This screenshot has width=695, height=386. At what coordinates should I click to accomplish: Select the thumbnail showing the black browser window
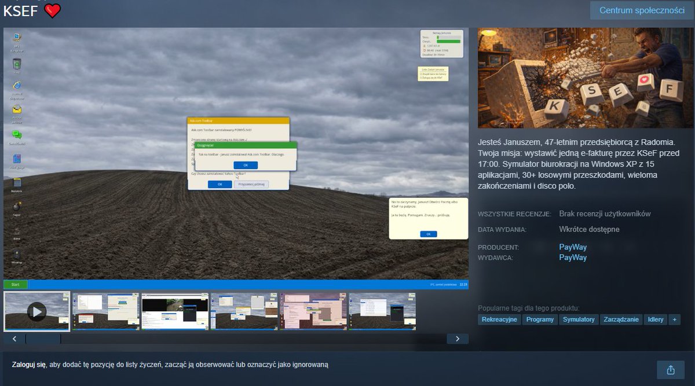[x=174, y=311]
